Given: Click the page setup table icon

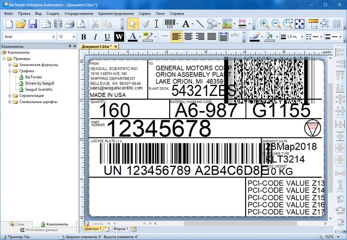Looking at the screenshot, I should pyautogui.click(x=46, y=24).
